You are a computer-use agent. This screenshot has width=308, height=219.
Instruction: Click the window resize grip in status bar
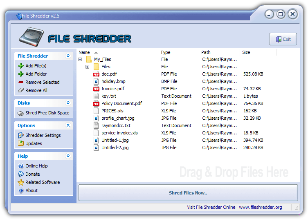[x=297, y=208]
